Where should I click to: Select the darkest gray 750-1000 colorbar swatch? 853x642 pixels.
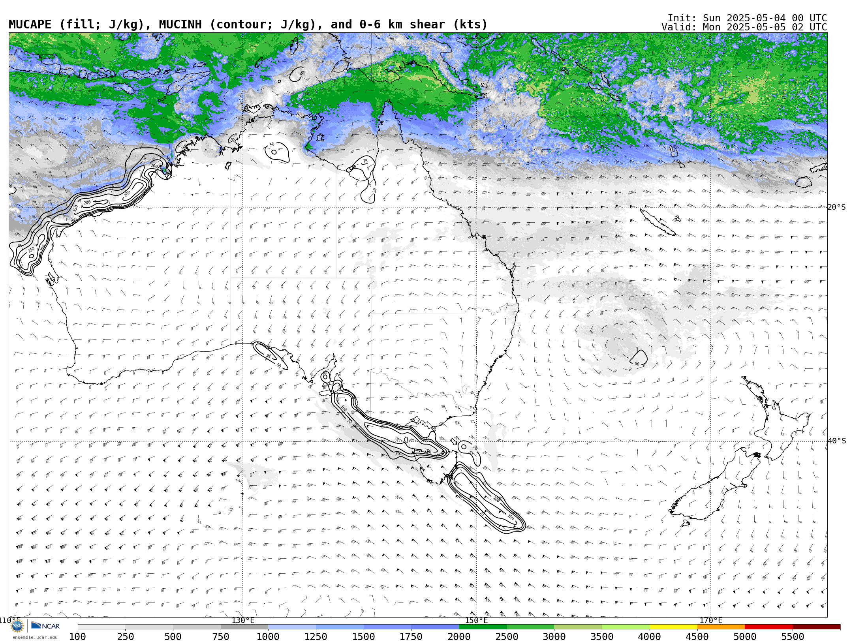(244, 627)
